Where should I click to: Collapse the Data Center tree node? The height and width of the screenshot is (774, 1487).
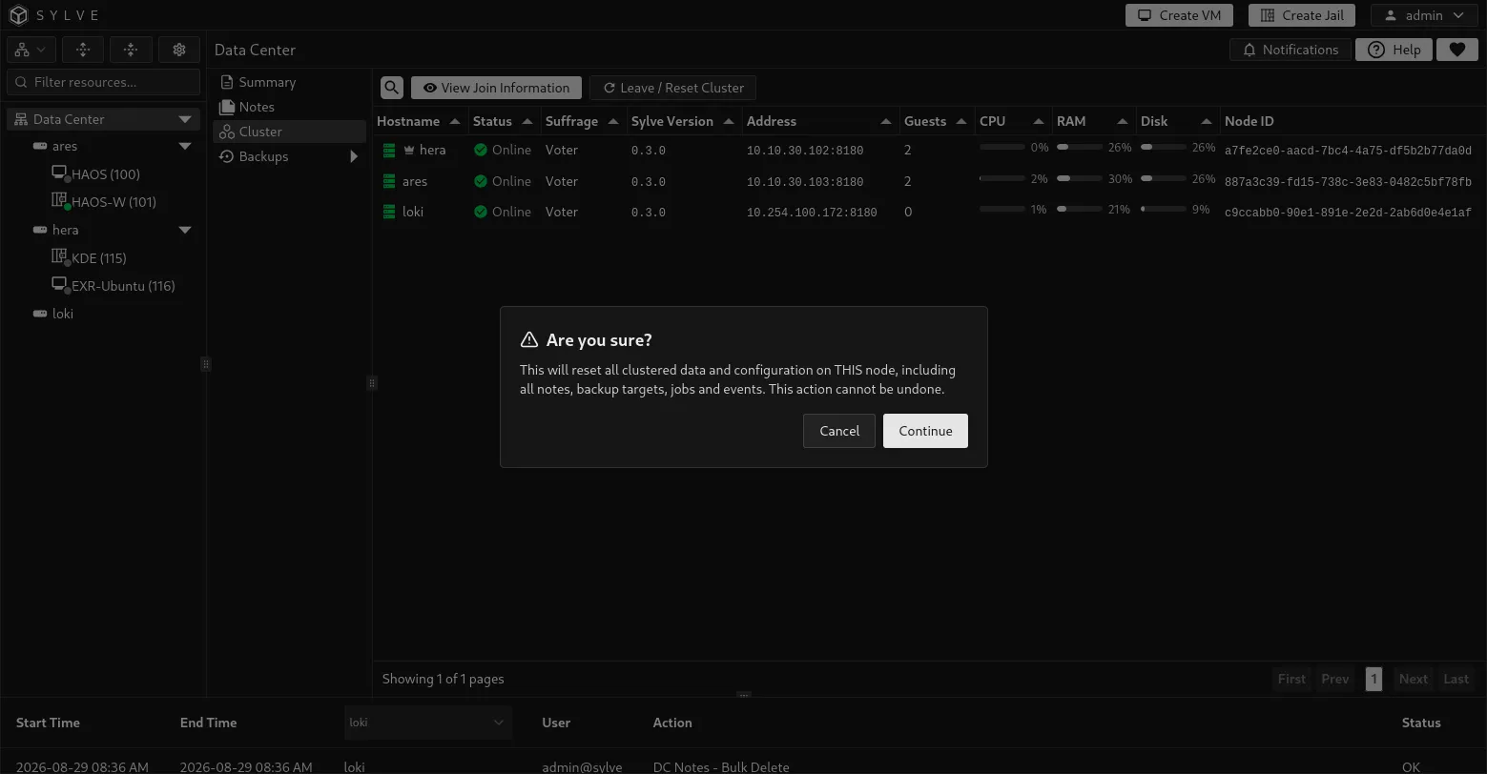pos(185,119)
